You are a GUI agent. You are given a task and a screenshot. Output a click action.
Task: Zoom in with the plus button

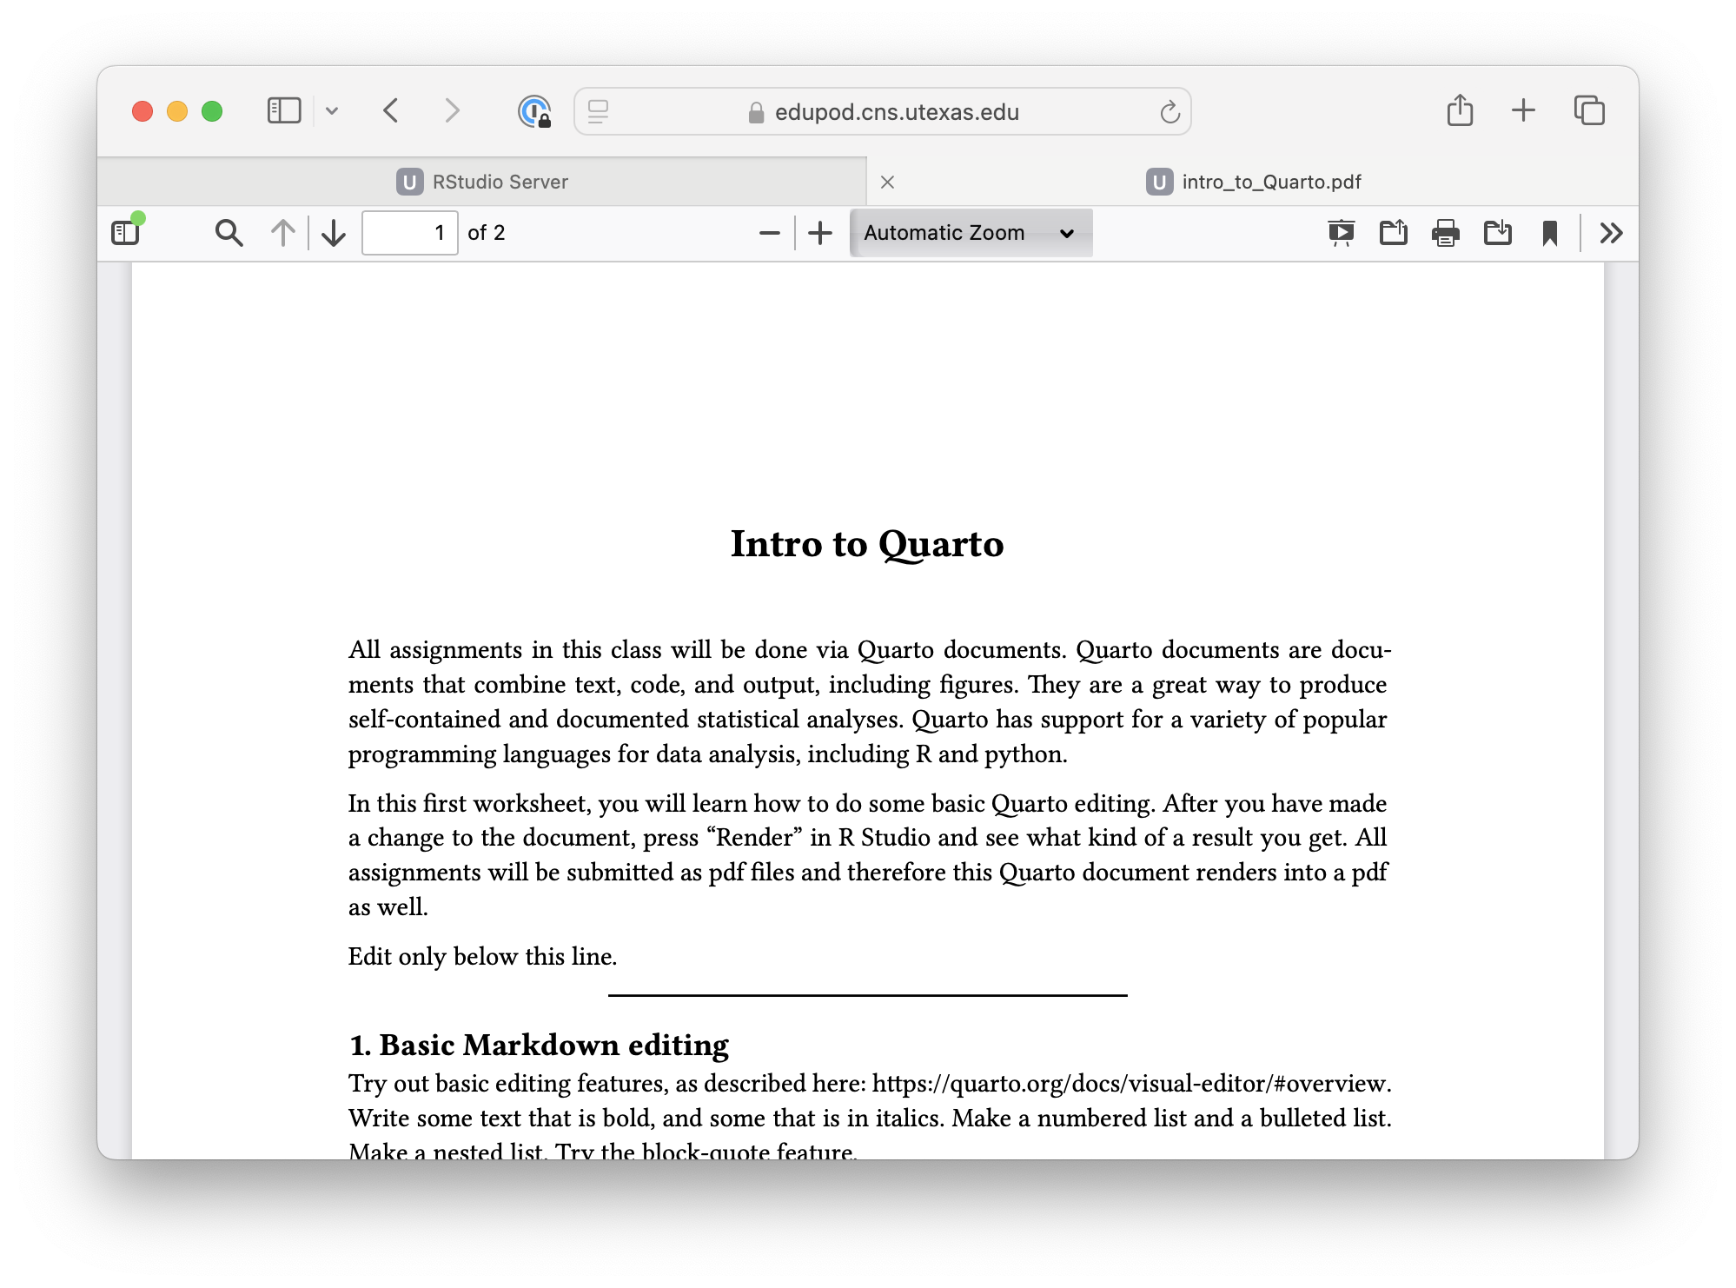tap(820, 233)
